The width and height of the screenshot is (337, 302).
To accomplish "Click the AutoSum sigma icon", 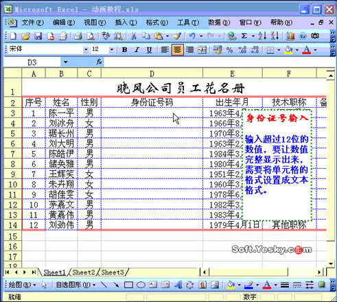I will pyautogui.click(x=244, y=36).
